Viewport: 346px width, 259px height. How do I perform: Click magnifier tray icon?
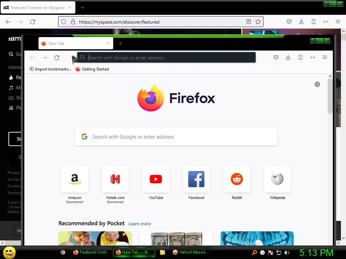point(254,253)
